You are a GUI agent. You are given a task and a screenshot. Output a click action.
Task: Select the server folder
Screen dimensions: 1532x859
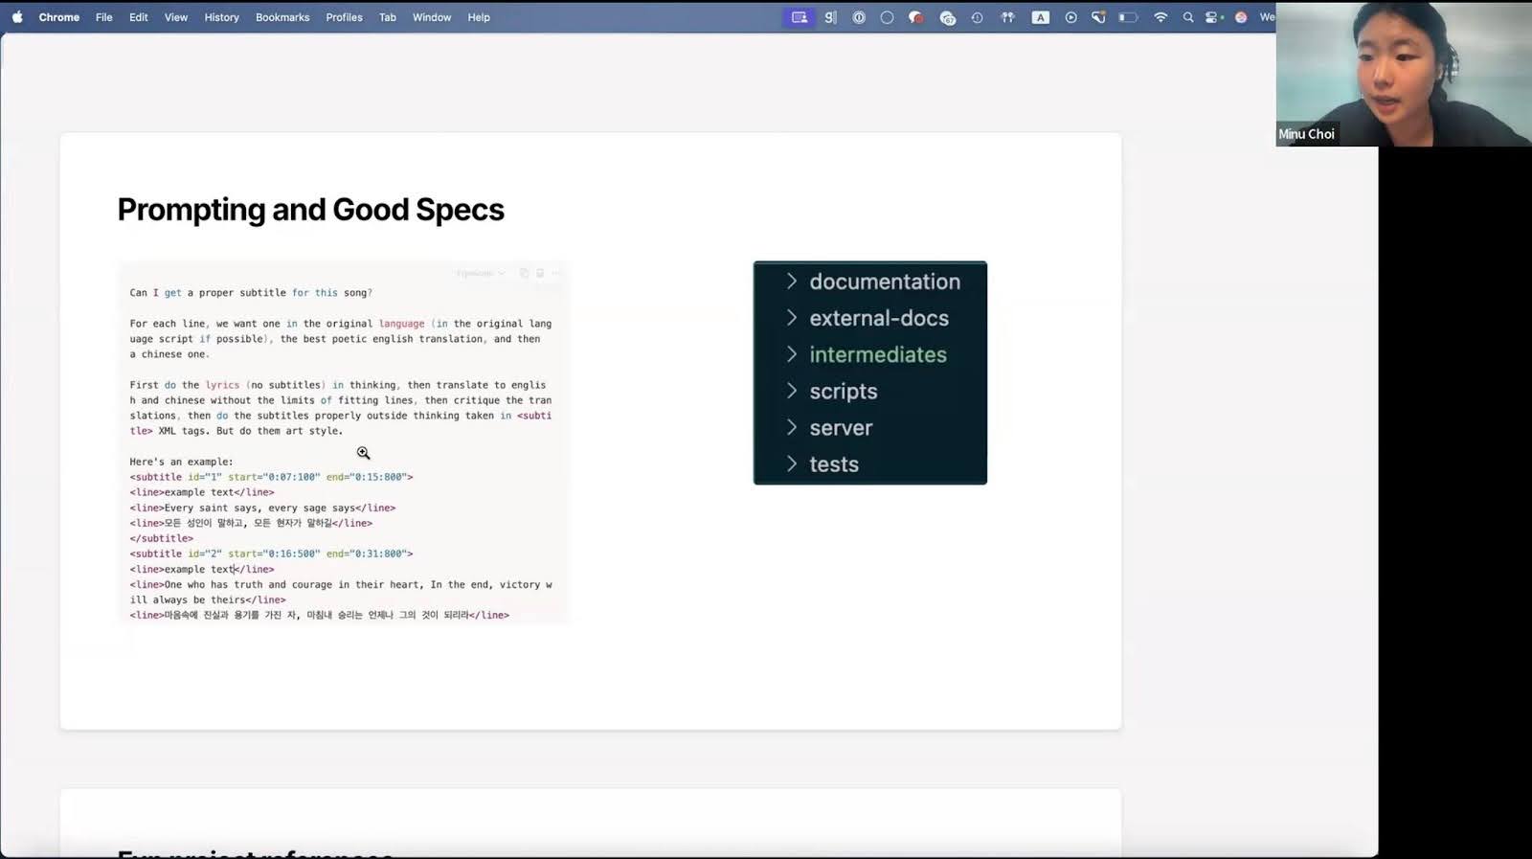[840, 428]
